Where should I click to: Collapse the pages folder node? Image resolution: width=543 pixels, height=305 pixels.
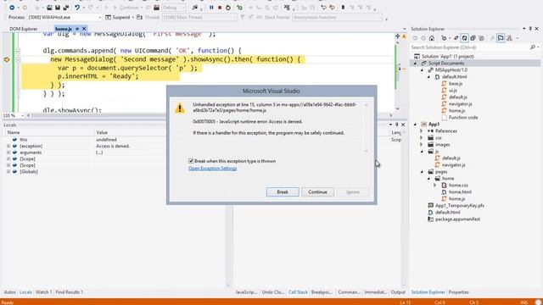click(422, 171)
